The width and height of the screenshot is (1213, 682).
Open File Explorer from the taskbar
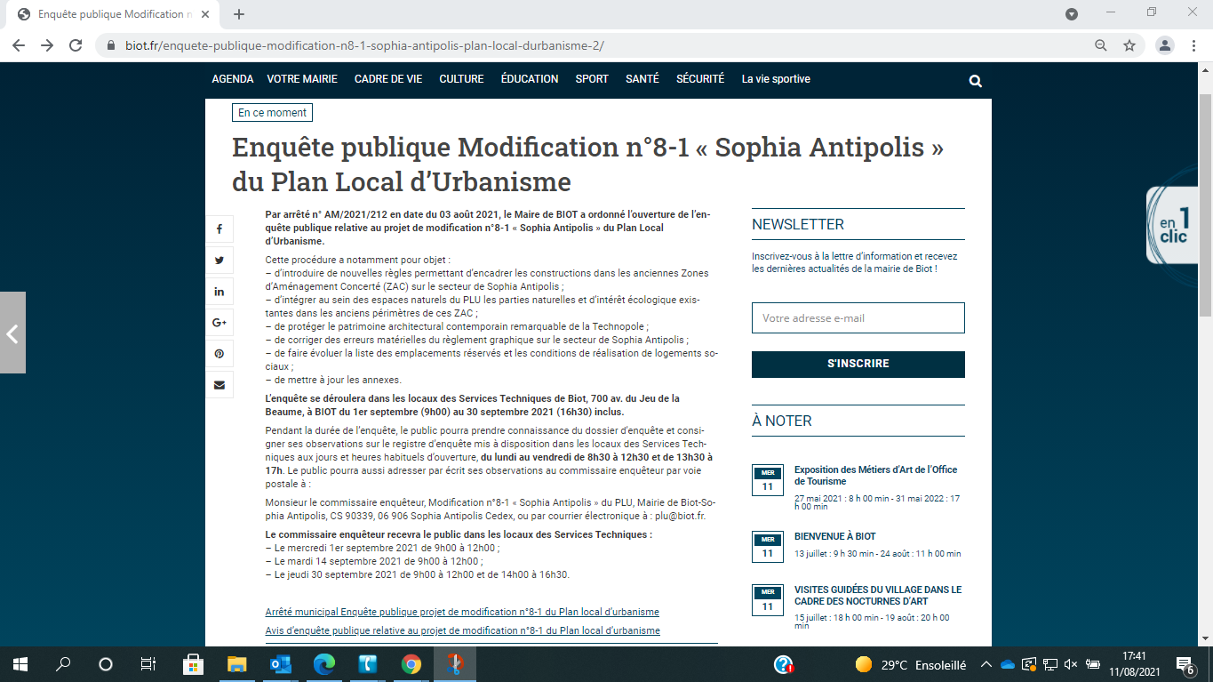click(x=237, y=664)
